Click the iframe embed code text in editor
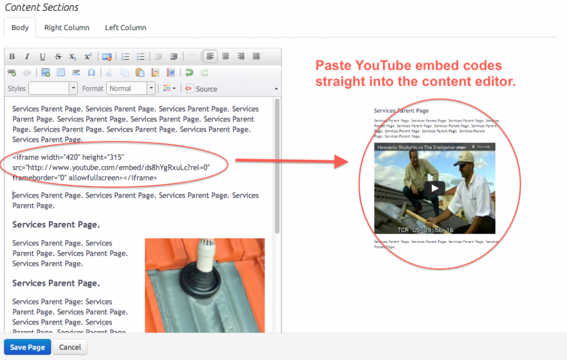Image resolution: width=567 pixels, height=360 pixels. pos(111,167)
